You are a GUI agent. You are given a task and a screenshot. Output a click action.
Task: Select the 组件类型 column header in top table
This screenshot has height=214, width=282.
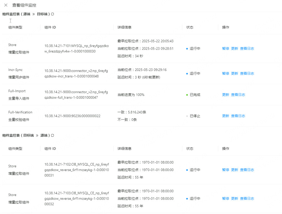click(x=15, y=27)
